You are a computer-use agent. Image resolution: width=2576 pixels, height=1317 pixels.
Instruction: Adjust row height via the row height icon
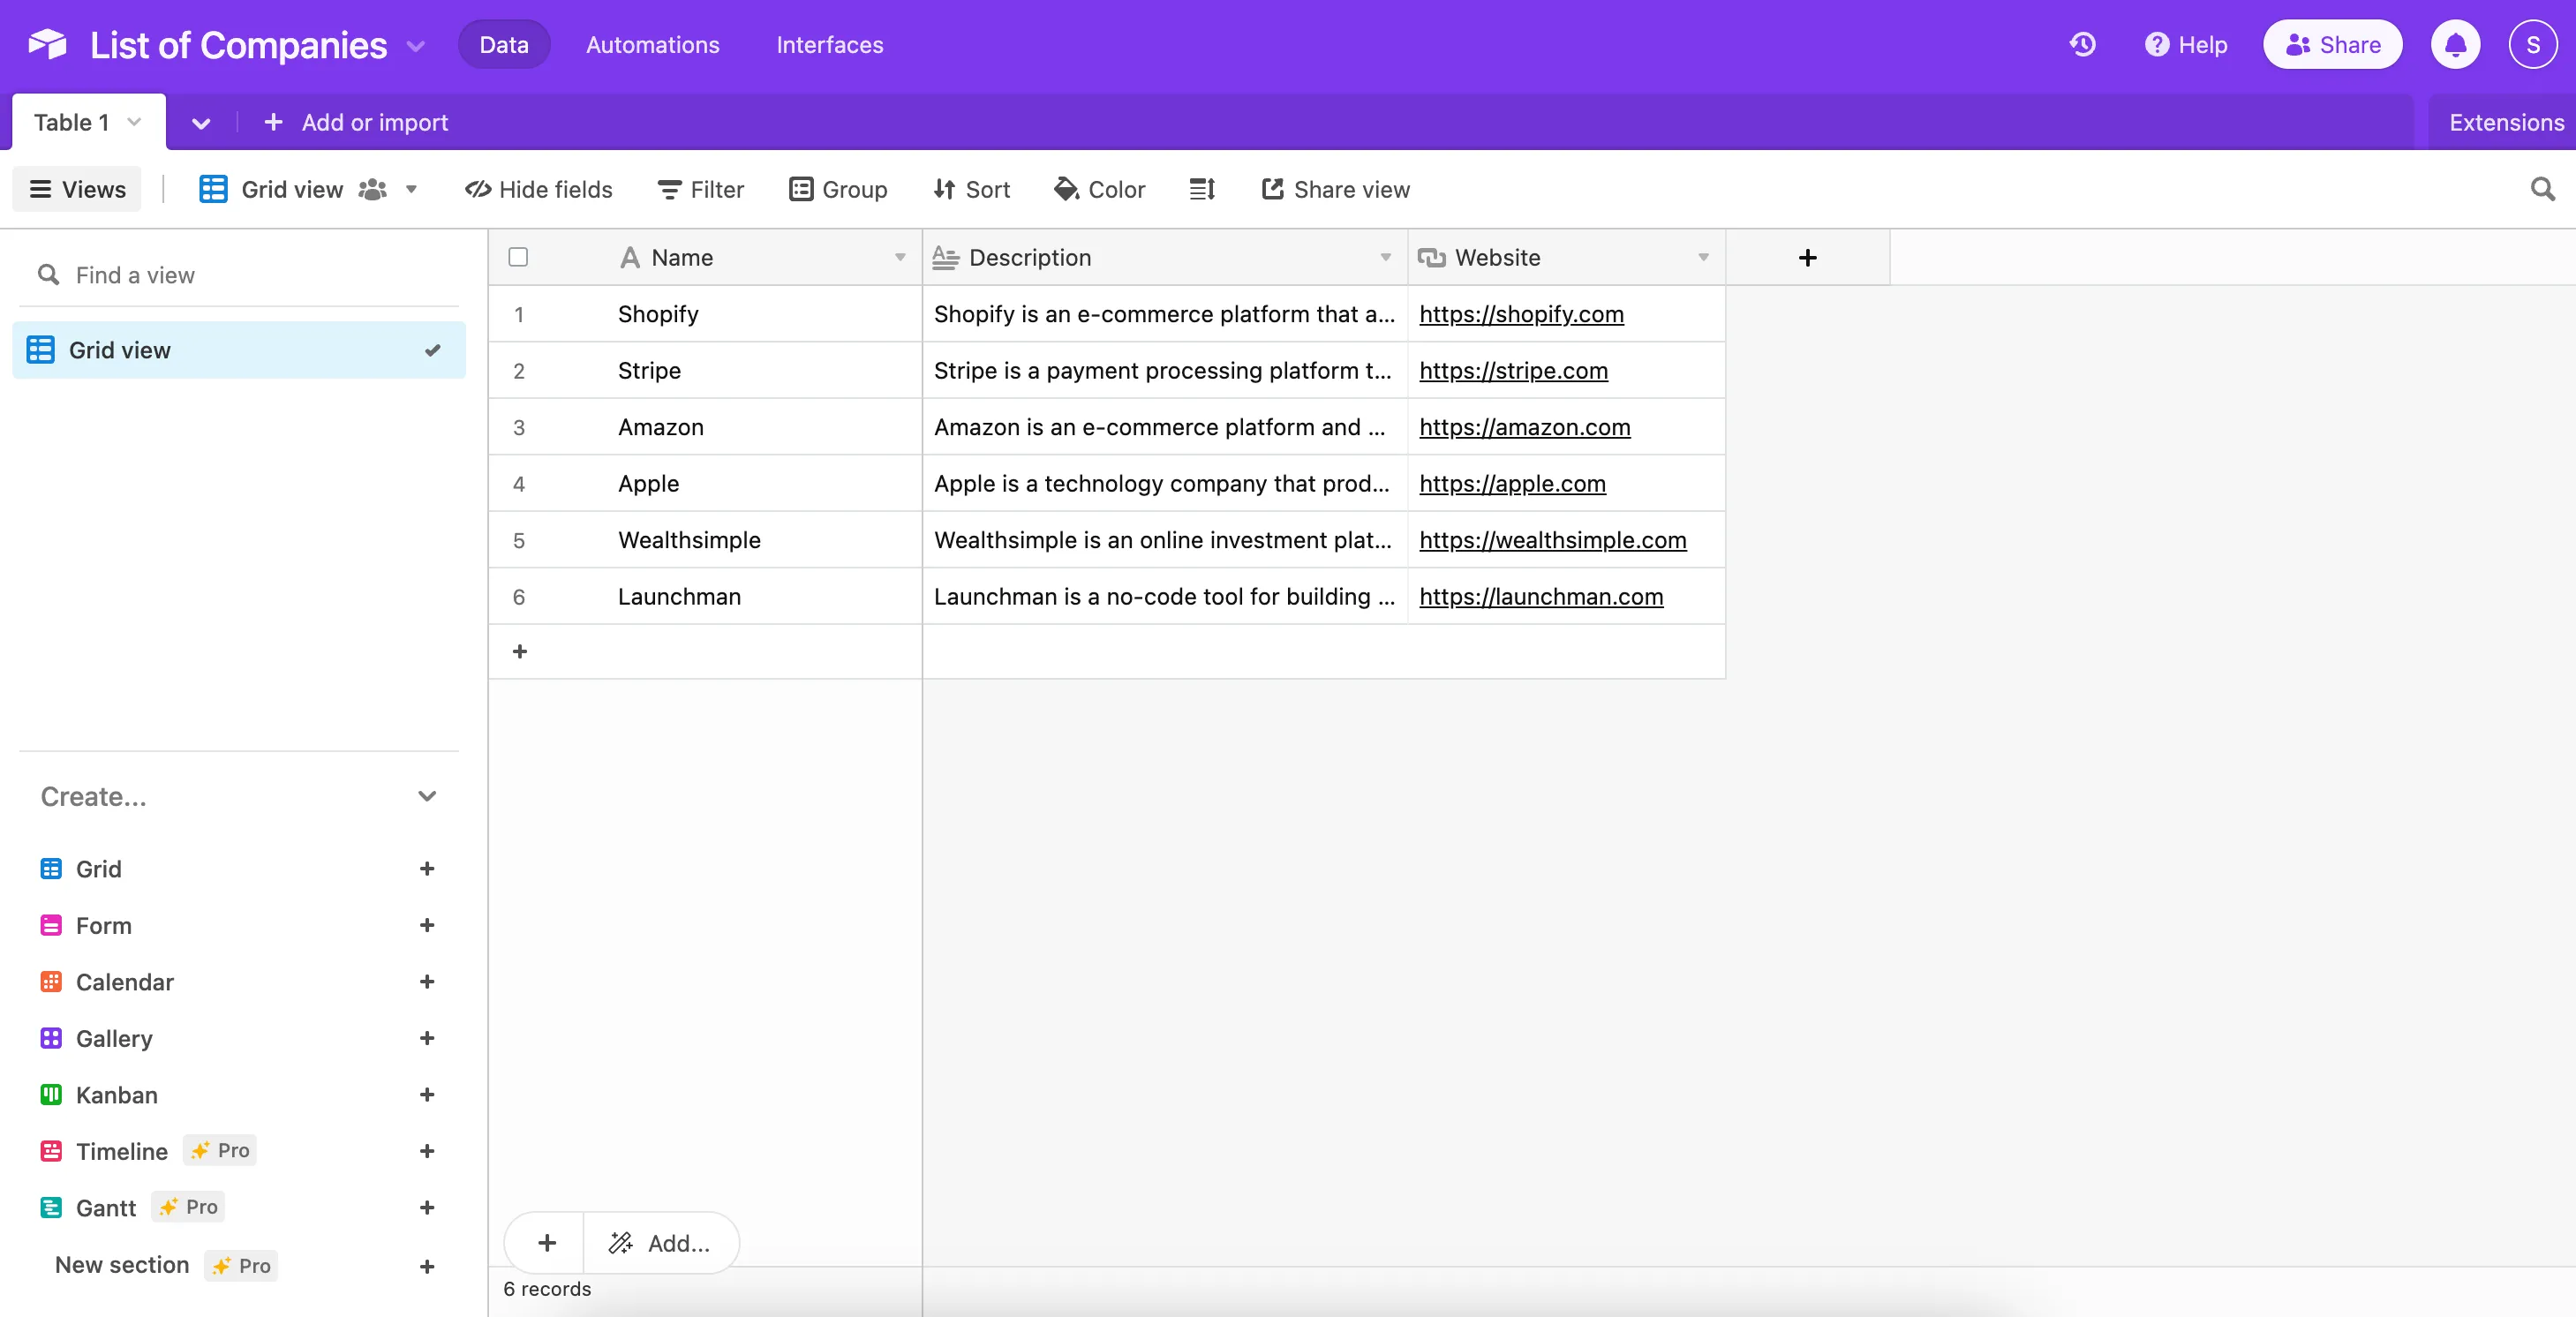click(1202, 189)
